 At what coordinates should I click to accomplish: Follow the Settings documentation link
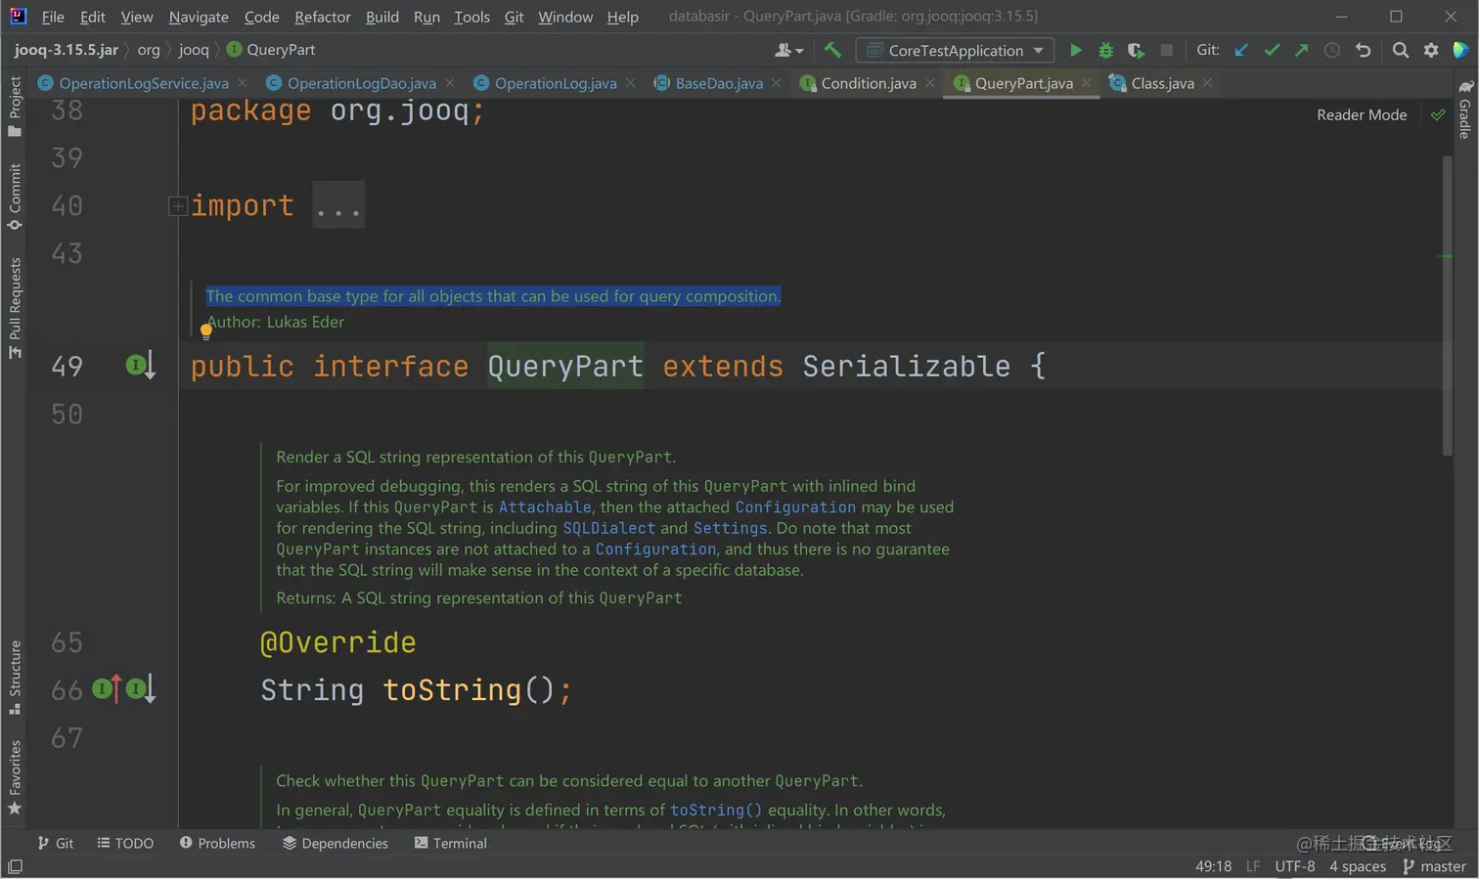point(731,528)
